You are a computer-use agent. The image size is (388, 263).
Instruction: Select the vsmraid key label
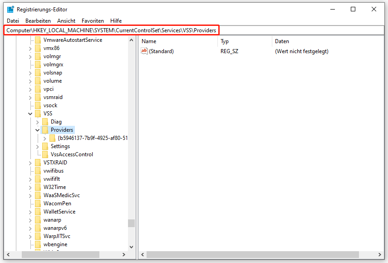tap(53, 97)
